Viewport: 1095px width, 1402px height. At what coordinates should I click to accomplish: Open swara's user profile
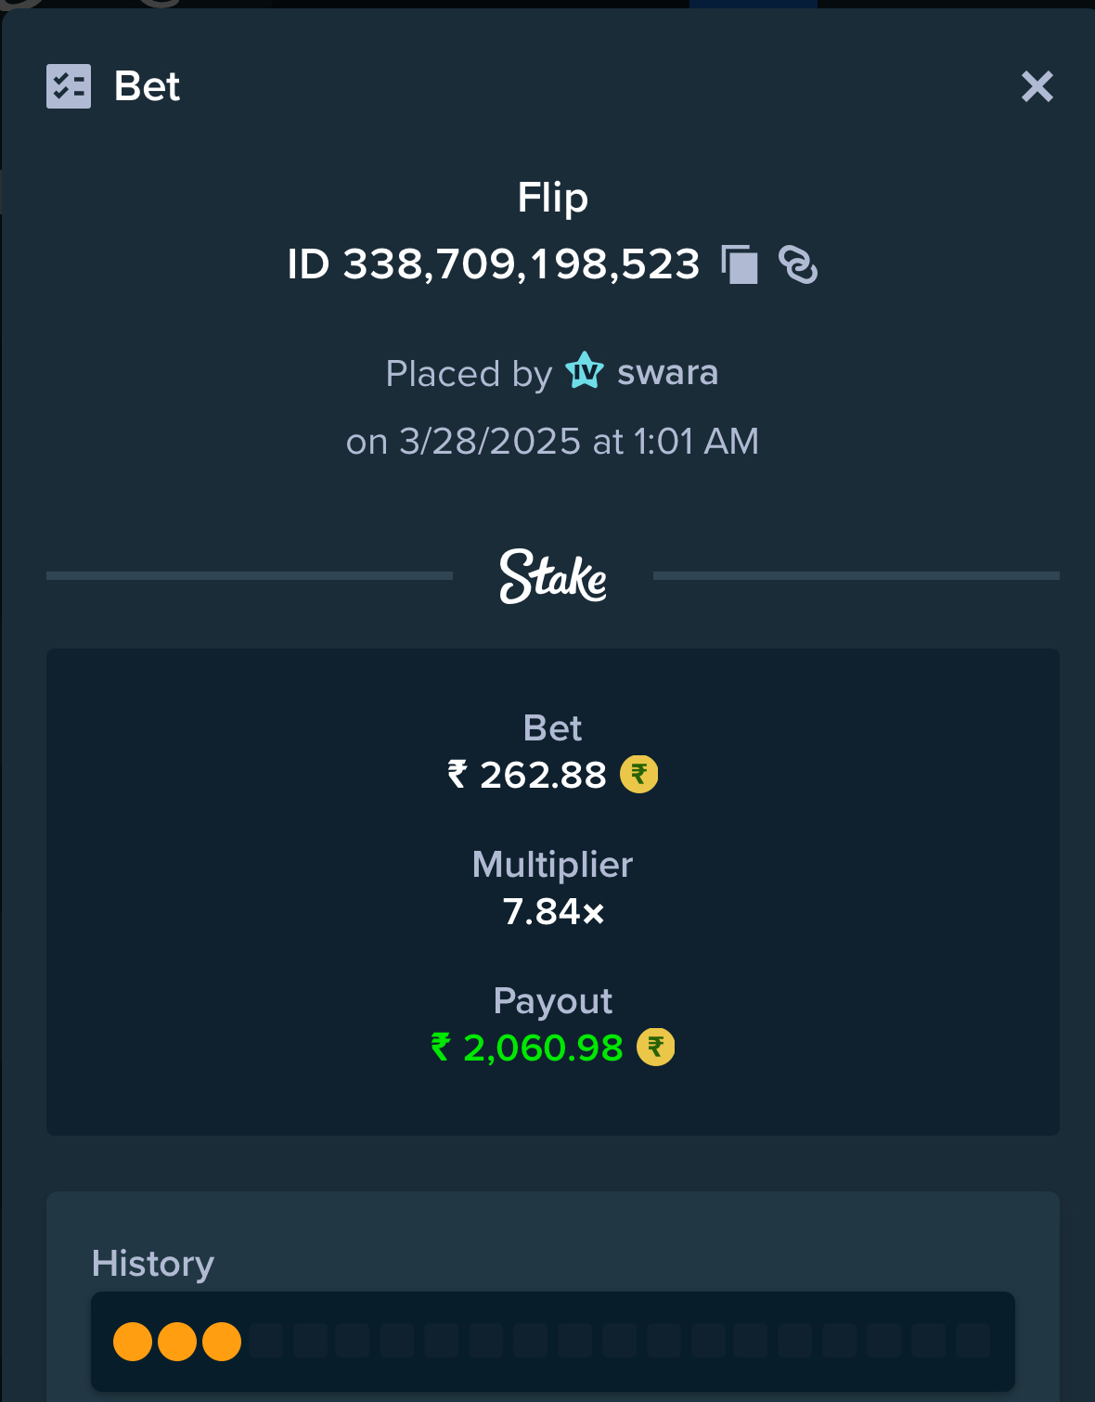click(667, 372)
